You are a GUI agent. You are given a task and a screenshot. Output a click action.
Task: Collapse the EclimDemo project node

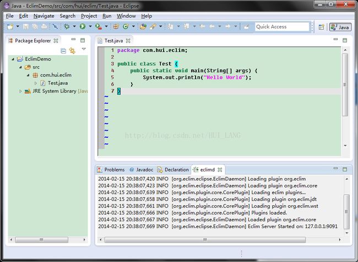[x=13, y=59]
